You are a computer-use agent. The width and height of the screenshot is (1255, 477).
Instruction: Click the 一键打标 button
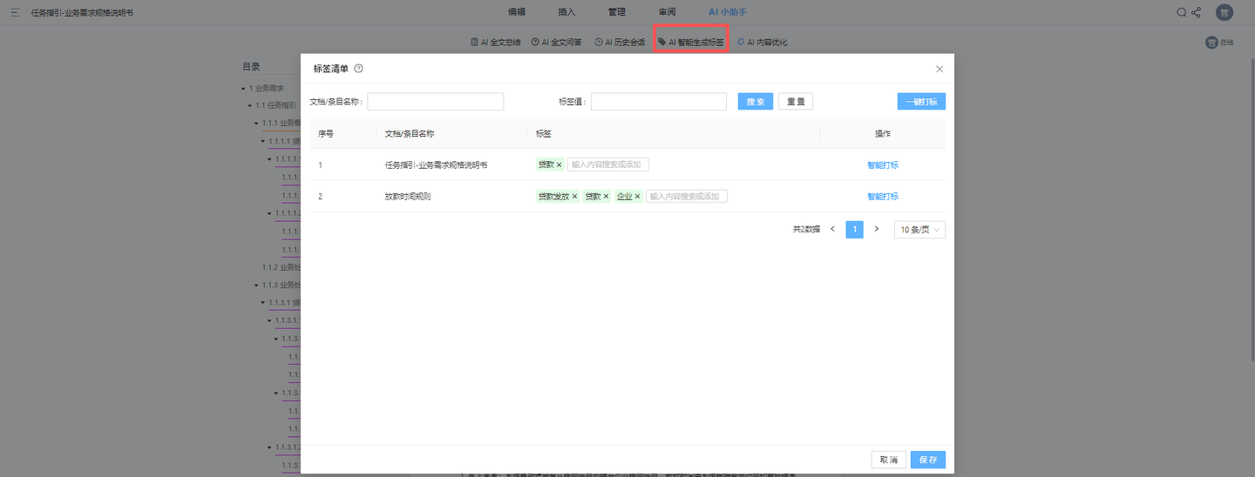921,102
